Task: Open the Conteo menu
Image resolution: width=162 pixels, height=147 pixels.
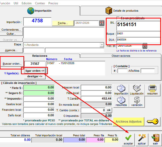Action: coord(40,3)
